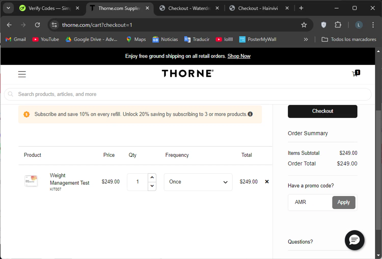This screenshot has width=382, height=259.
Task: Open the shield extension icon
Action: [324, 25]
